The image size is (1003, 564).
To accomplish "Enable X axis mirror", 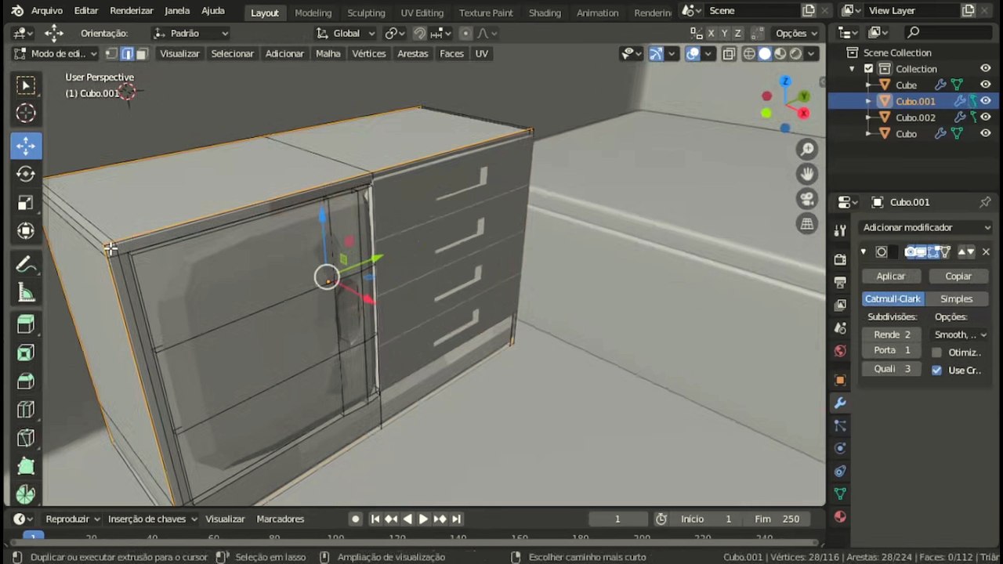I will pyautogui.click(x=711, y=33).
